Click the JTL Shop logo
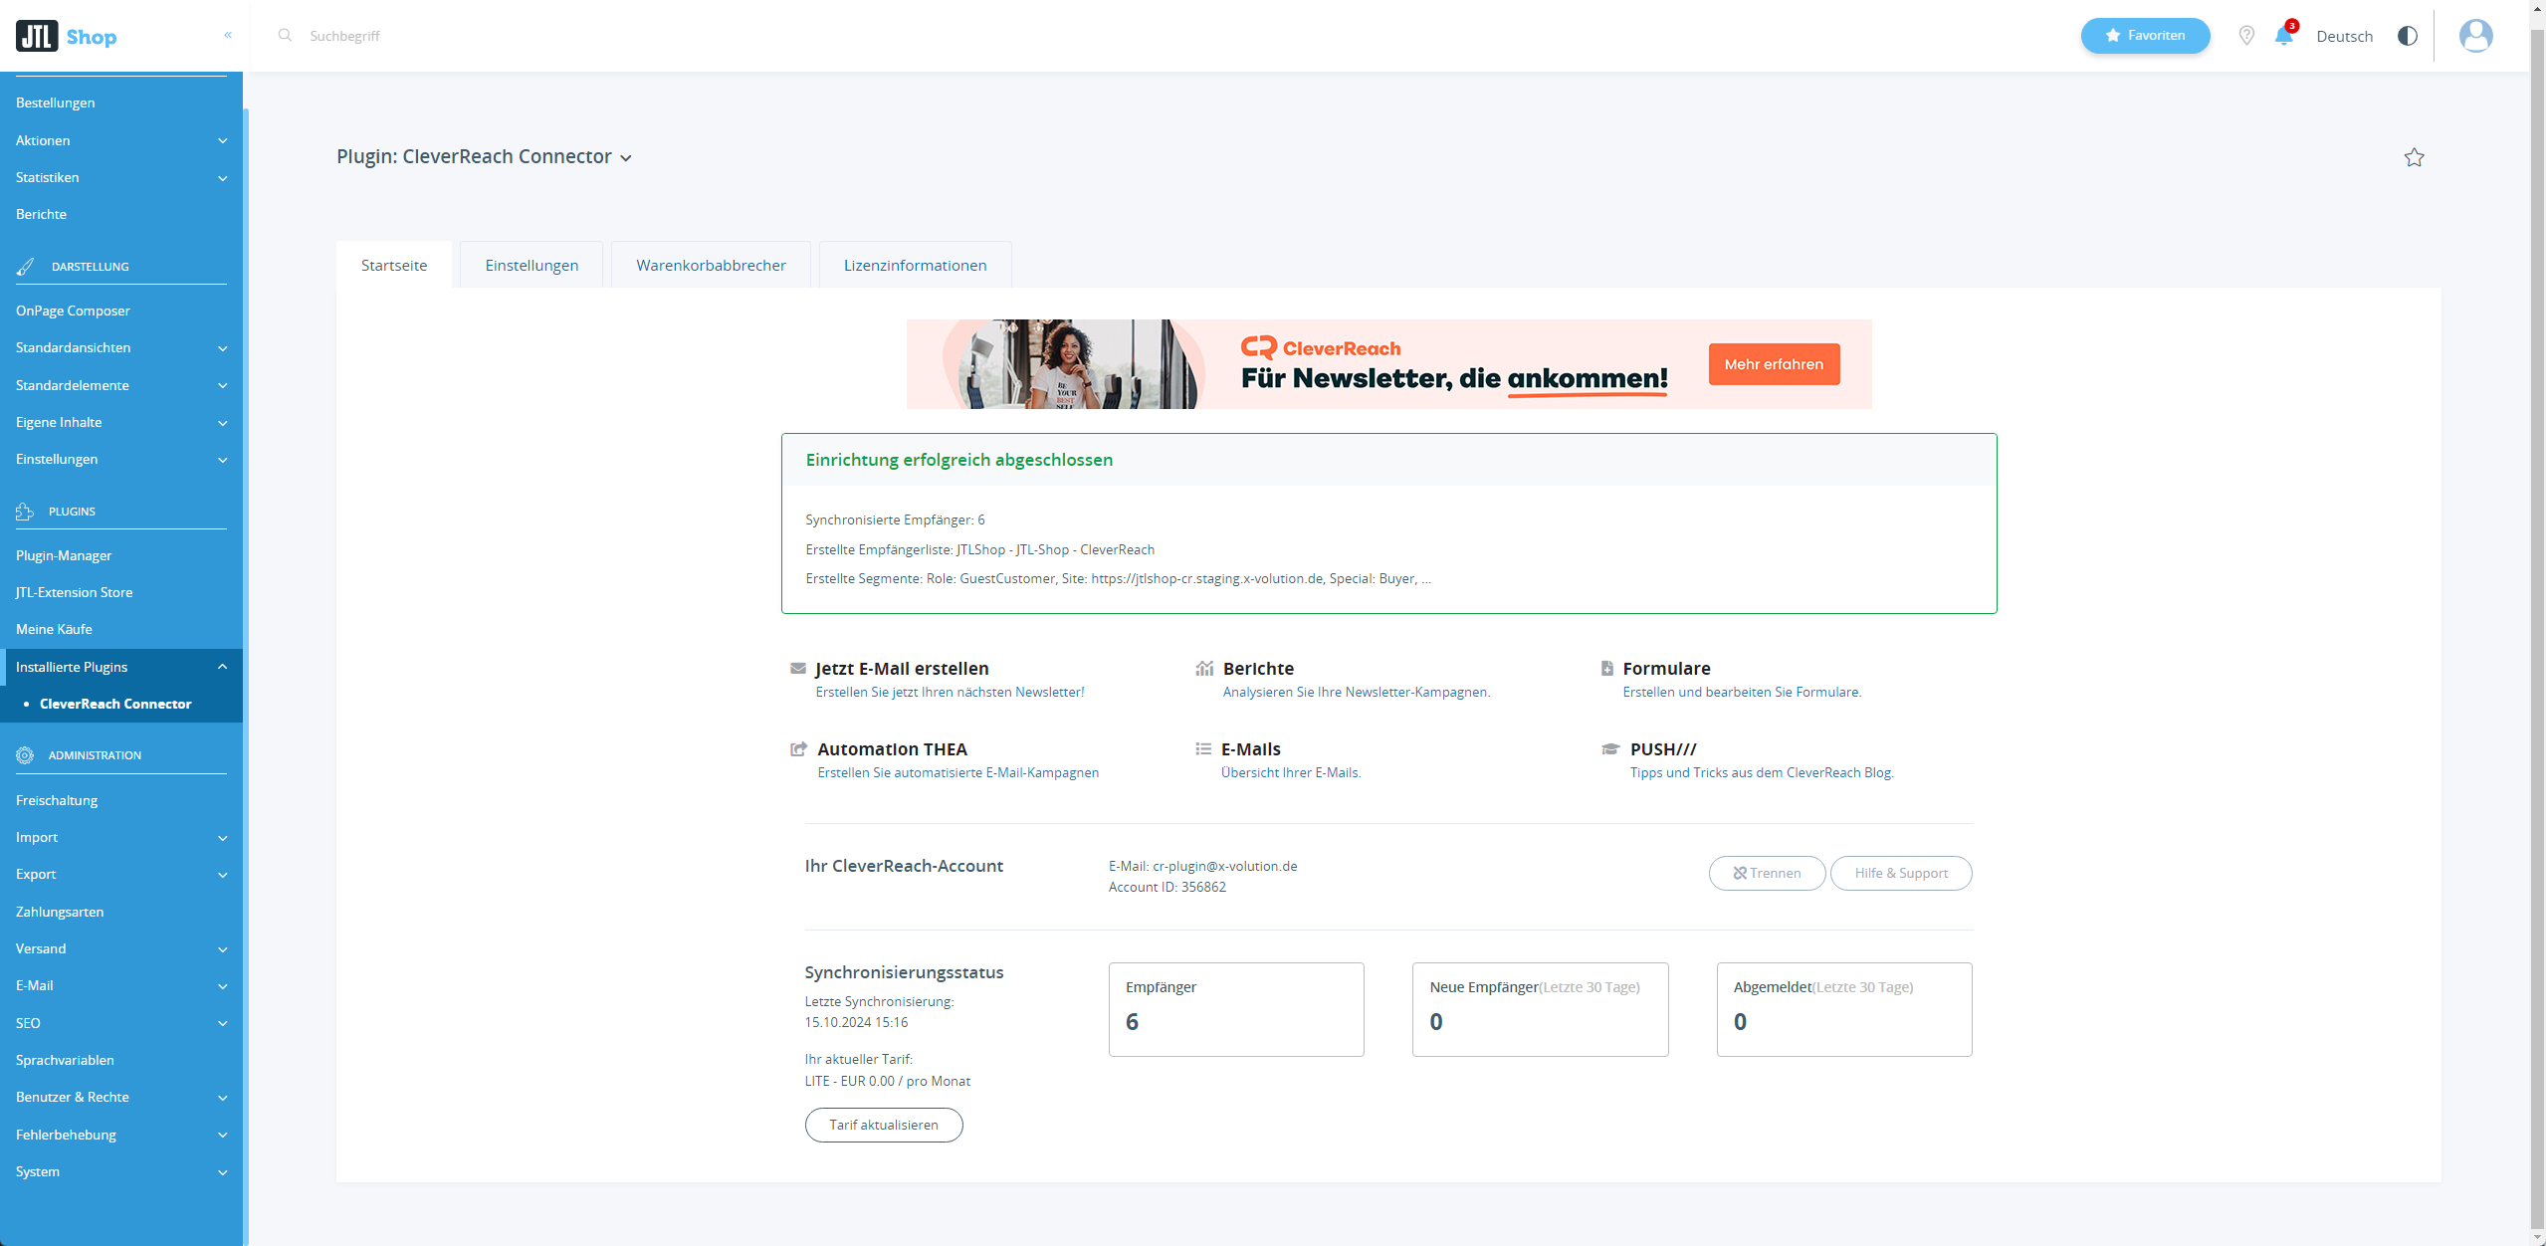Screen dimensions: 2546x1246 coord(66,36)
